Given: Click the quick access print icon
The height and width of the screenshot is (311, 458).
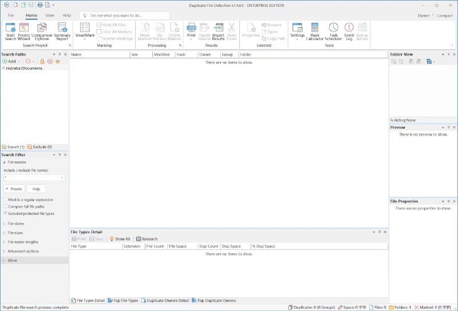Looking at the screenshot, I should (40, 5).
